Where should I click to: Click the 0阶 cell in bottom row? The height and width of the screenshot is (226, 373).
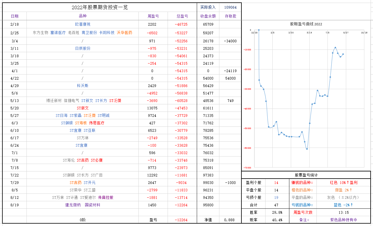[82, 220]
